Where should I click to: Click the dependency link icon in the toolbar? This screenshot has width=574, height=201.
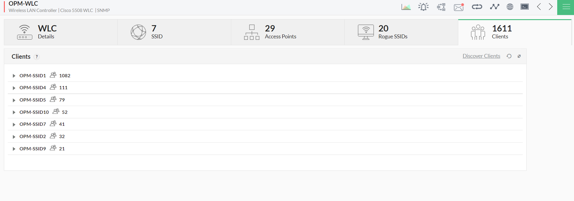(477, 7)
